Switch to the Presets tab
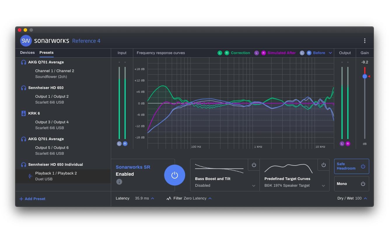The width and height of the screenshot is (389, 244). coord(47,53)
